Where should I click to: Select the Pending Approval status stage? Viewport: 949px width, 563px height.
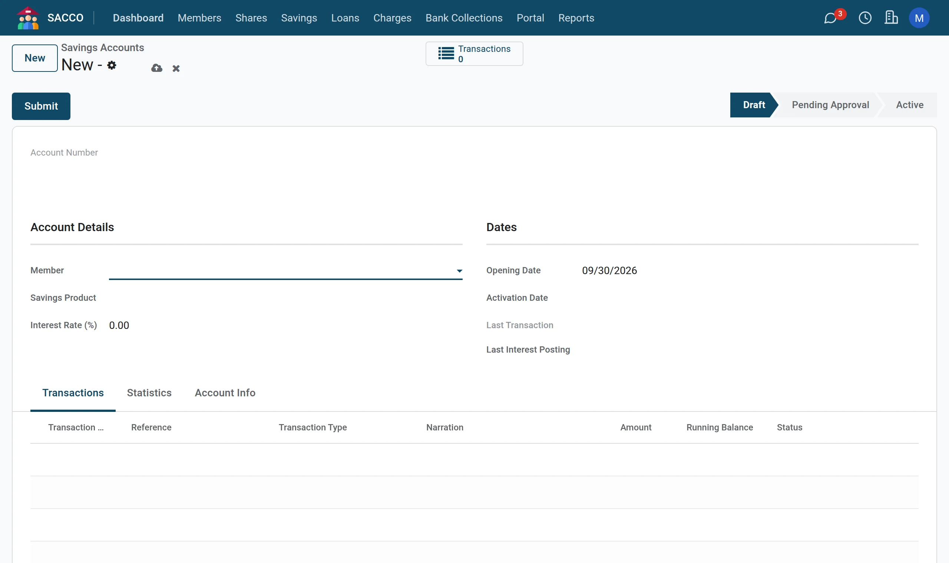830,105
